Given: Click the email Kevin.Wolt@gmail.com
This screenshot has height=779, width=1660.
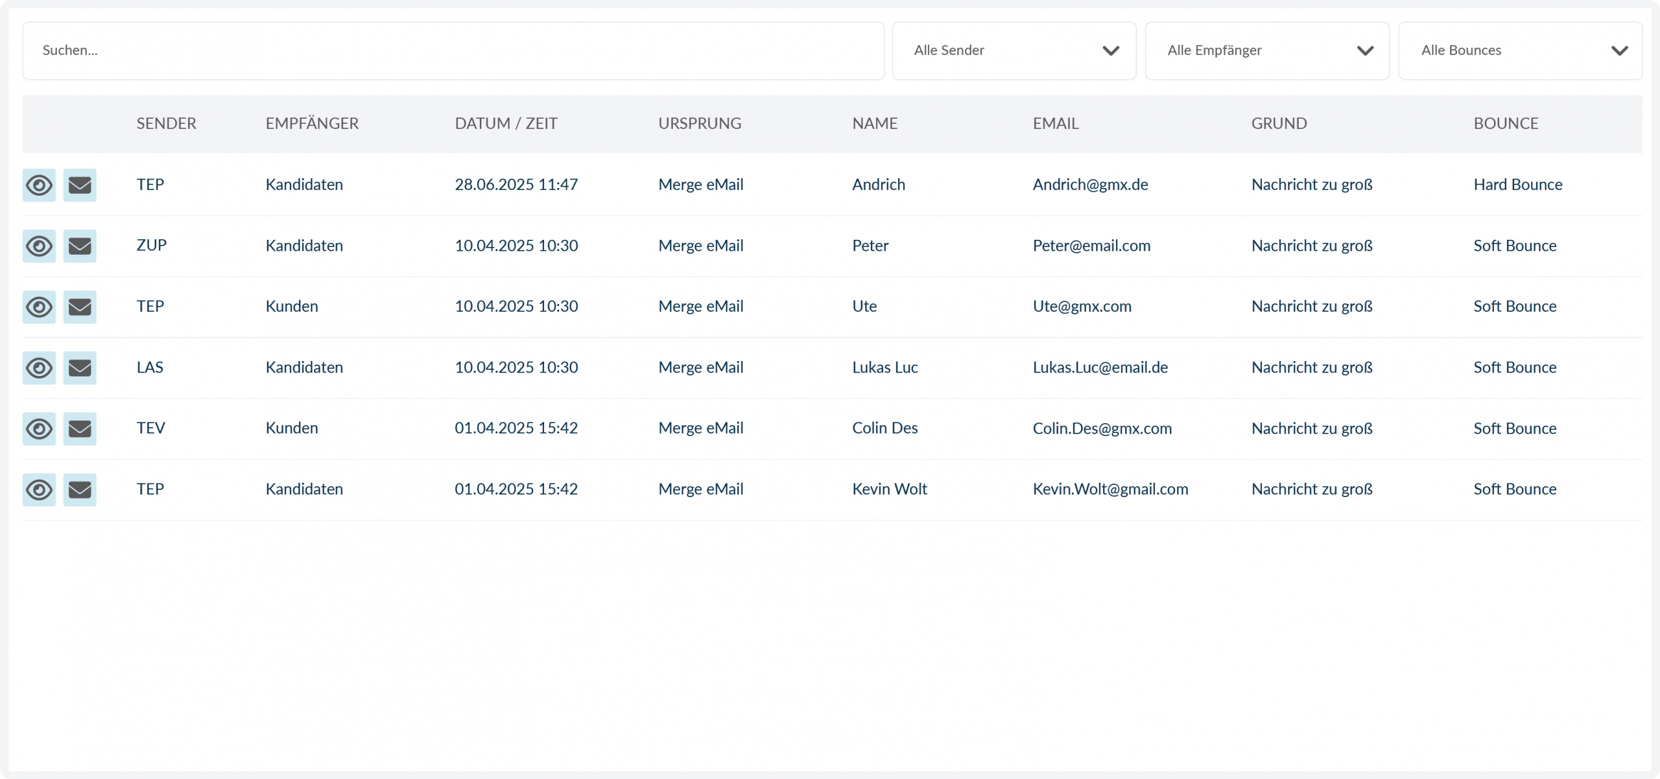Looking at the screenshot, I should pyautogui.click(x=1110, y=489).
